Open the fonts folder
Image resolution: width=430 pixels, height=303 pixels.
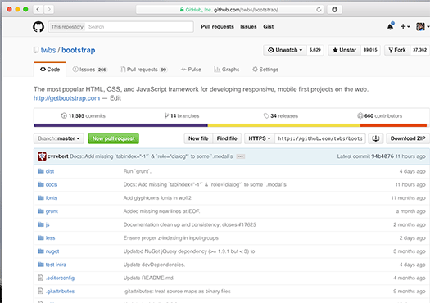(52, 197)
